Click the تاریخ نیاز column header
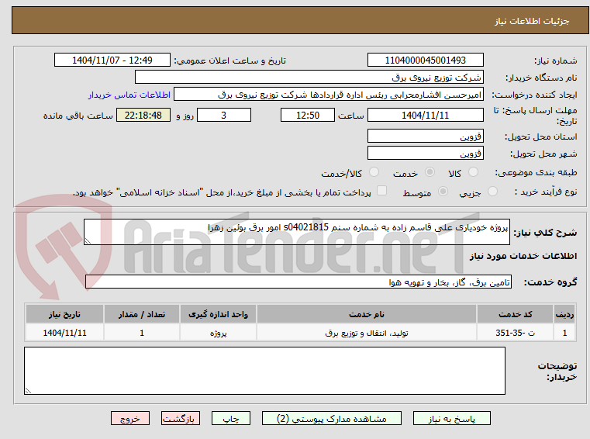 point(64,314)
